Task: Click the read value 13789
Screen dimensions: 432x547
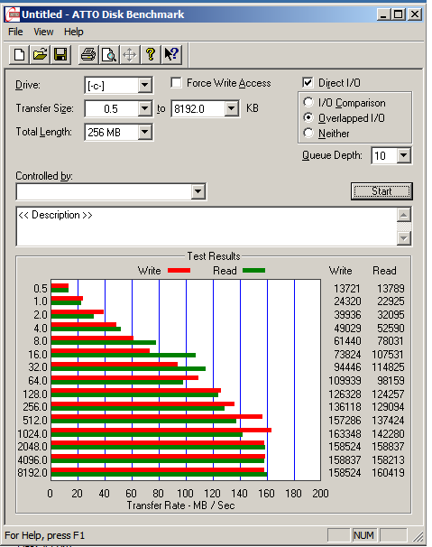Action: (391, 289)
